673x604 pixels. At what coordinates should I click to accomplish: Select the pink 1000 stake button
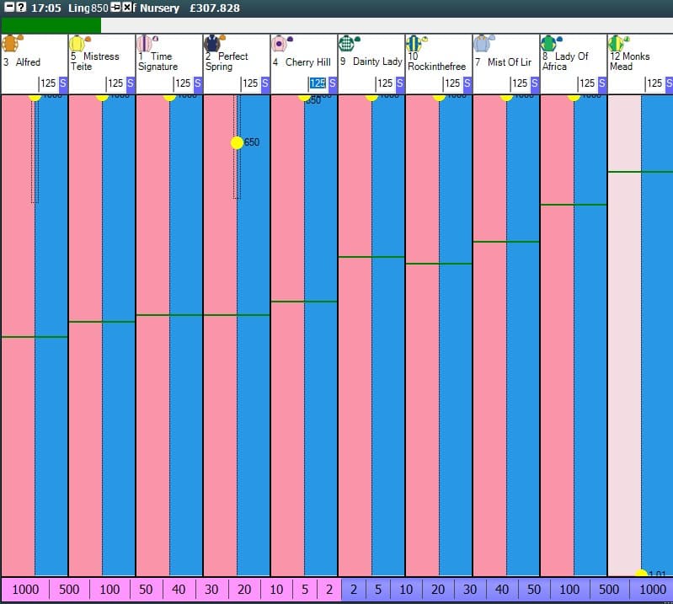coord(25,590)
